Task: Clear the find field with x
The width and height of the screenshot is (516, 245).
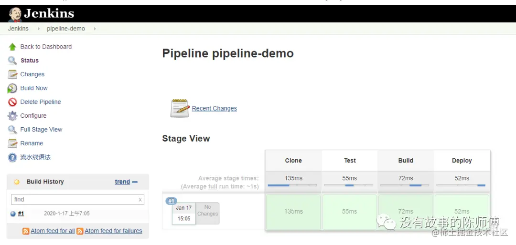Action: pos(140,199)
